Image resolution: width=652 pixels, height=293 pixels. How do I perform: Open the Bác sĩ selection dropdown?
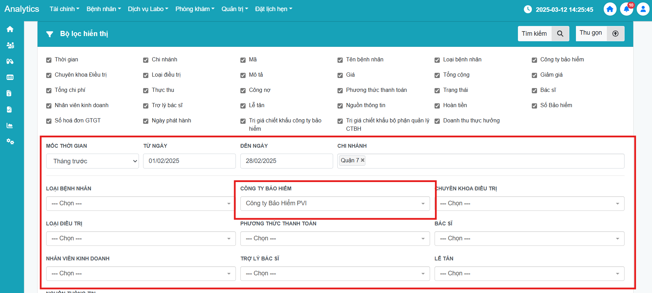pos(529,239)
